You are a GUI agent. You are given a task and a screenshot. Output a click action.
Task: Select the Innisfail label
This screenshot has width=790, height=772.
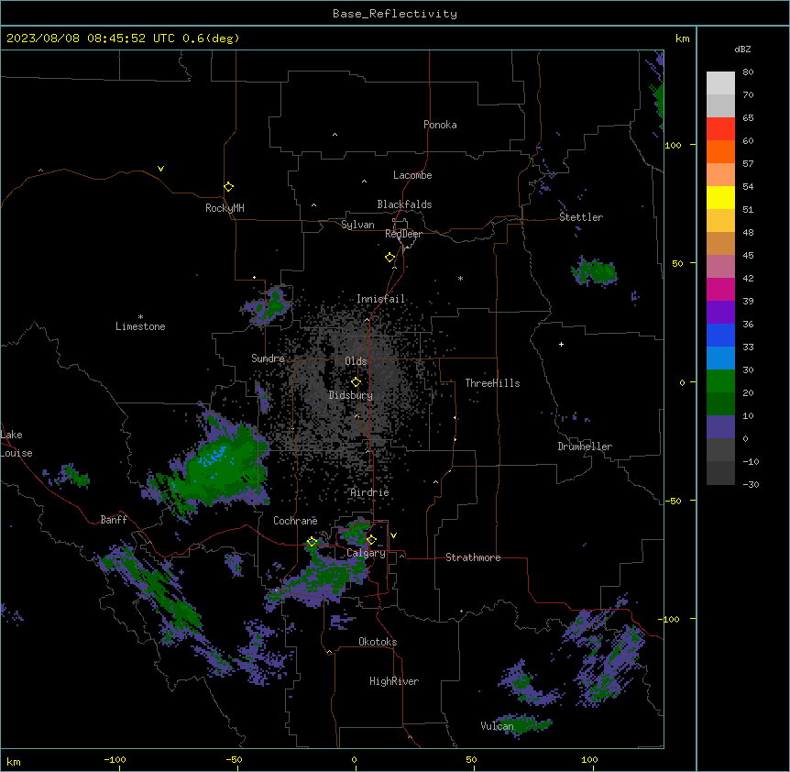click(380, 299)
